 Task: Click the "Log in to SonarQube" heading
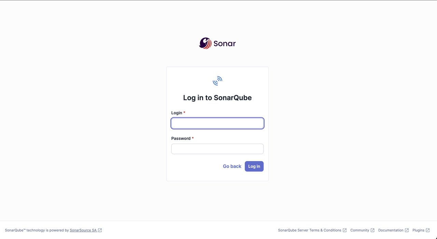[217, 98]
